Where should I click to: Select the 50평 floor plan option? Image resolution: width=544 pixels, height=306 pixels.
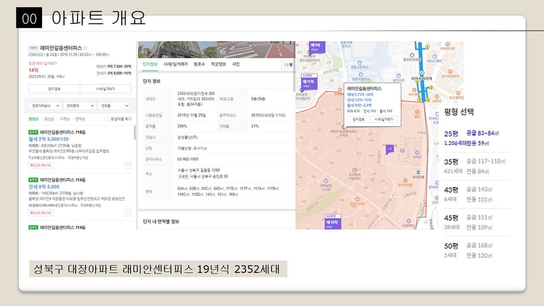(476, 251)
